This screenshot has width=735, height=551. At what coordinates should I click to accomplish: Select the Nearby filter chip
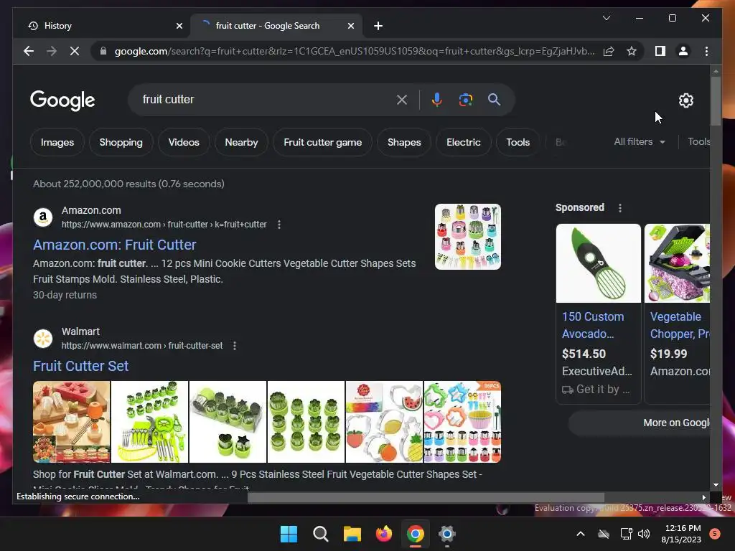(241, 142)
